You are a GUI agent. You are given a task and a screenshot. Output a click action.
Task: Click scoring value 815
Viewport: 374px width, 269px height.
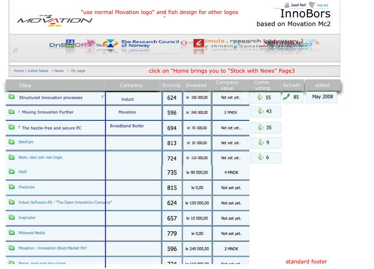pos(172,188)
